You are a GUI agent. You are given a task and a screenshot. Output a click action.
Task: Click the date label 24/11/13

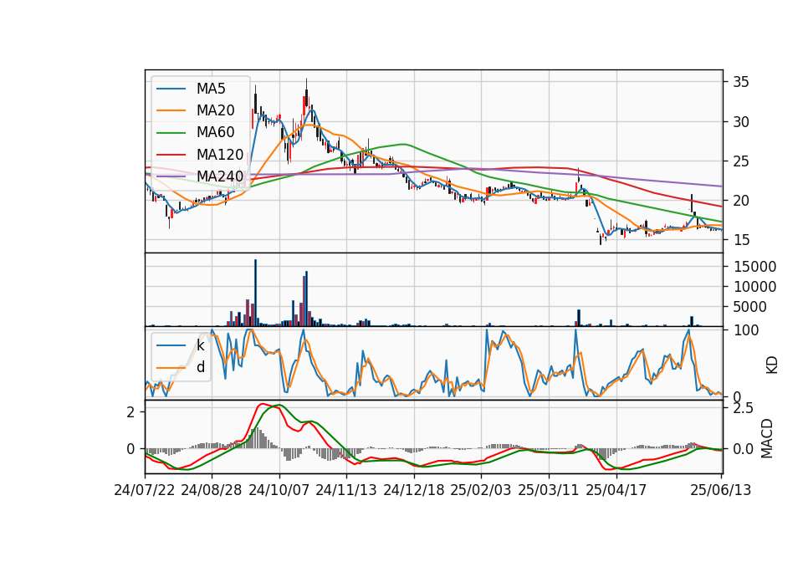[346, 490]
